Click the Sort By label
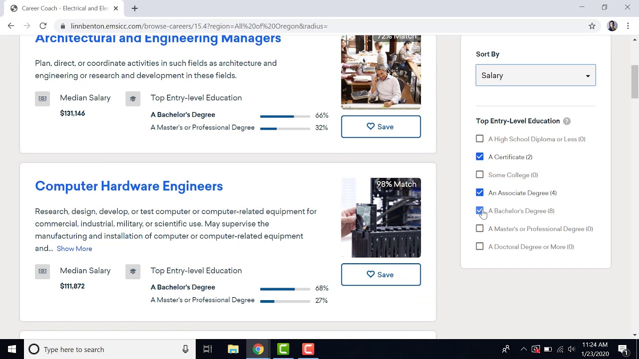 (488, 54)
